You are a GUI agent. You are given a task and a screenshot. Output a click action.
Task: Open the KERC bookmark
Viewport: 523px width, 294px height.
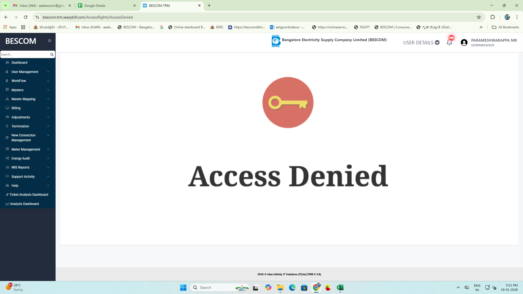point(217,27)
